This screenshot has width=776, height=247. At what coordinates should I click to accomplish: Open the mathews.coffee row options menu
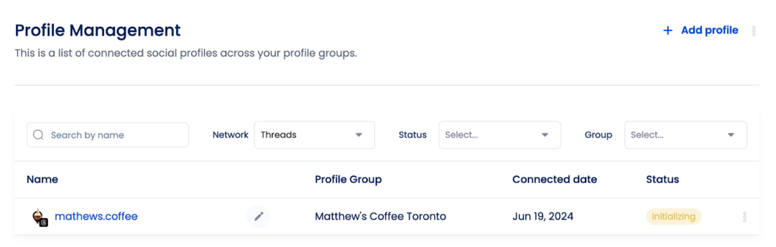pos(745,217)
